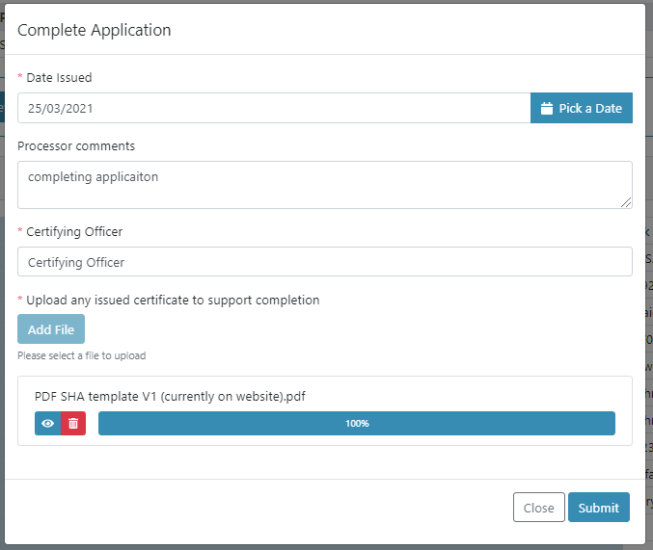
Task: Click the PDF SHA template file name
Action: click(170, 396)
